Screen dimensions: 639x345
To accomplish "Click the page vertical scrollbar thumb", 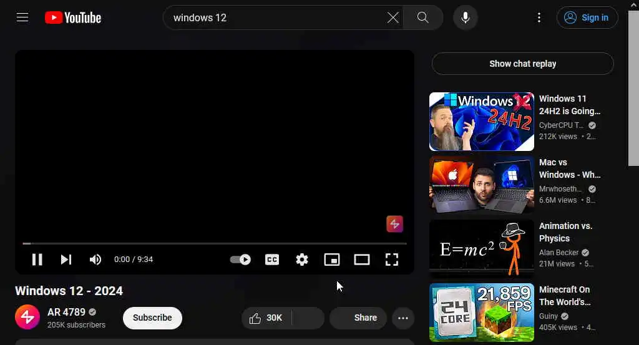I will (633, 89).
